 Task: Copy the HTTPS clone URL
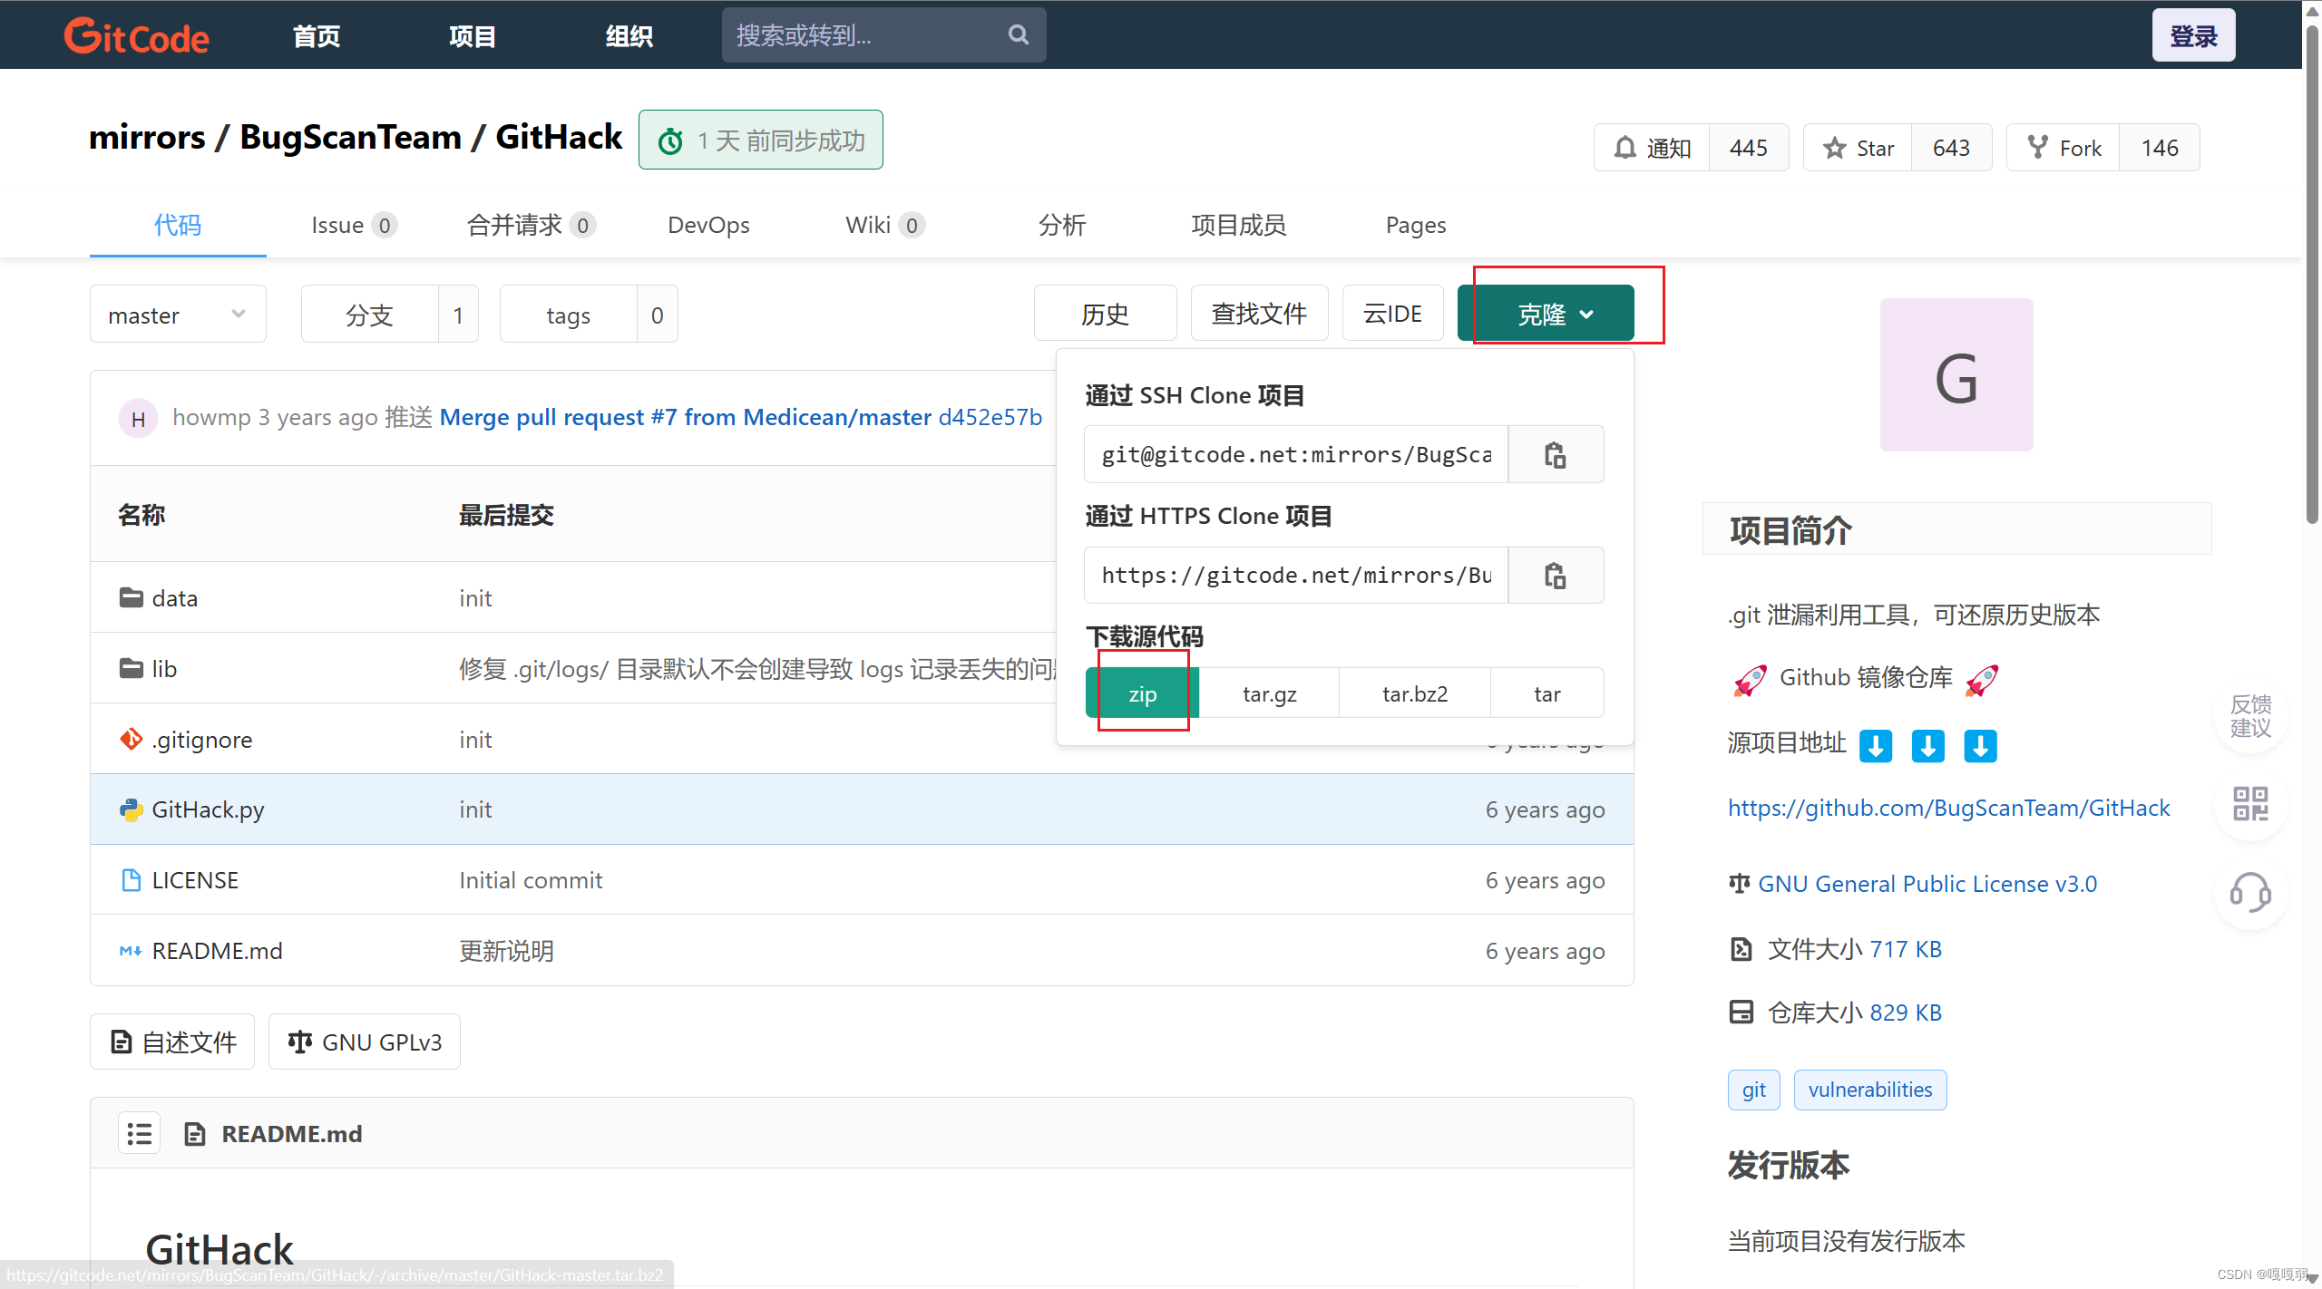tap(1555, 576)
